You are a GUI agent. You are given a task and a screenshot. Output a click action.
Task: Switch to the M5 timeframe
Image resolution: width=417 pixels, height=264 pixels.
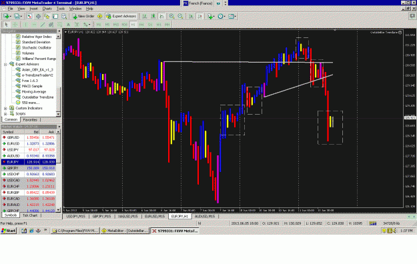coord(107,25)
